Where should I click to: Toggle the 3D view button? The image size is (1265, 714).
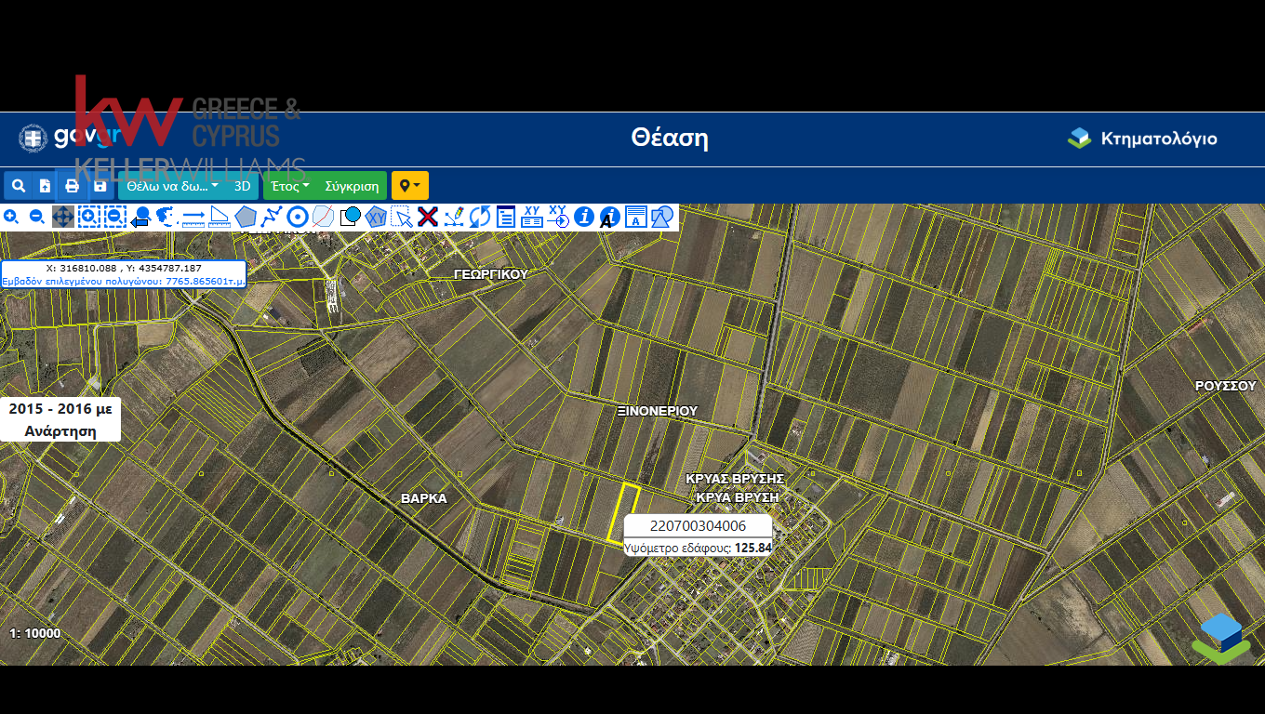tap(243, 186)
